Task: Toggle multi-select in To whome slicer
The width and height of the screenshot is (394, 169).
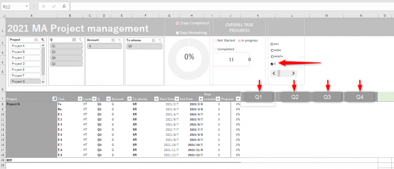Action: [154, 40]
